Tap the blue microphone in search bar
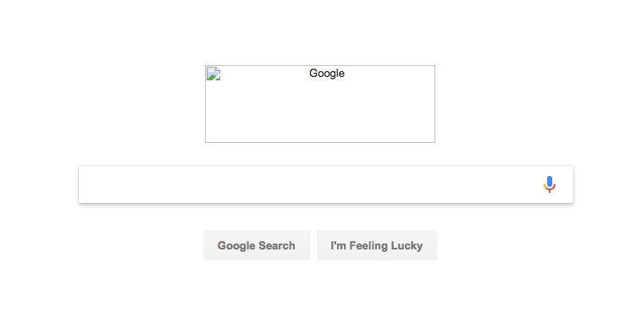This screenshot has width=642, height=323. click(x=550, y=184)
